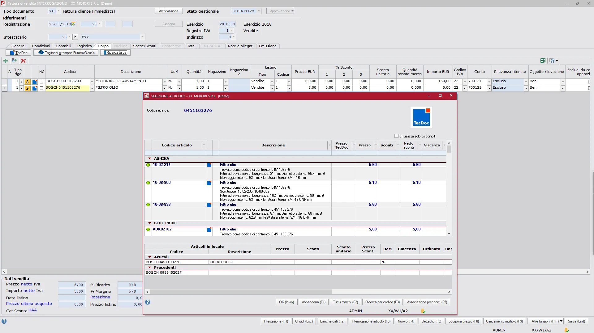Screen dimensions: 594x333
Task: Switch to the Totali tab
Action: (192, 46)
